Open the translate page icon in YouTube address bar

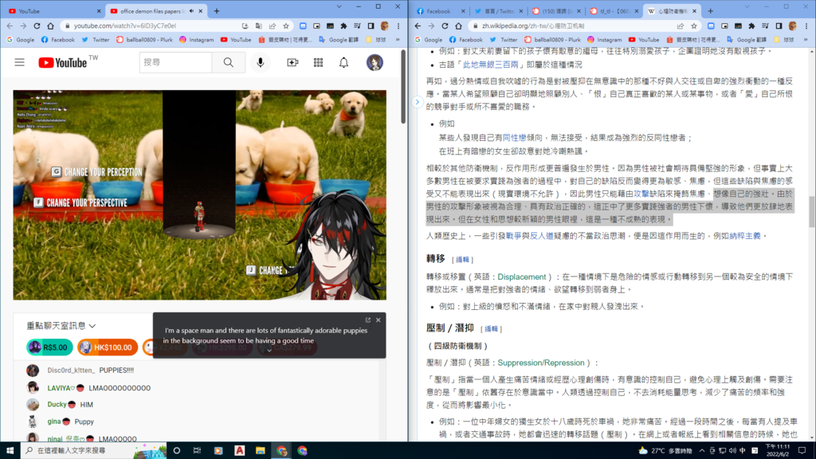tap(259, 25)
